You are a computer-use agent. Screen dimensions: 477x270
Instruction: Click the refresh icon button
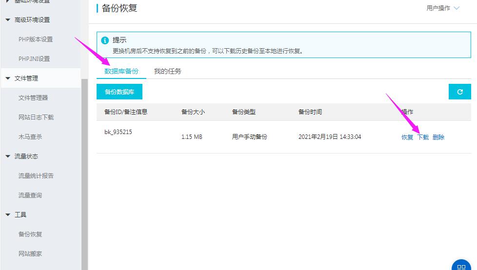pyautogui.click(x=459, y=92)
